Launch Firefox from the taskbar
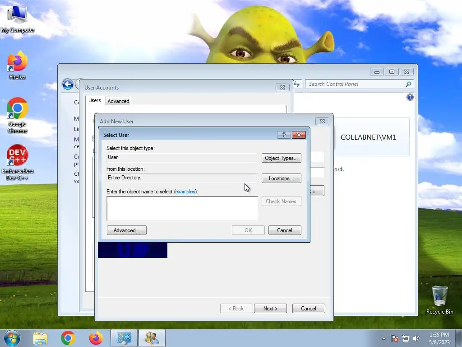Screen dimensions: 462x347 [x=96, y=338]
